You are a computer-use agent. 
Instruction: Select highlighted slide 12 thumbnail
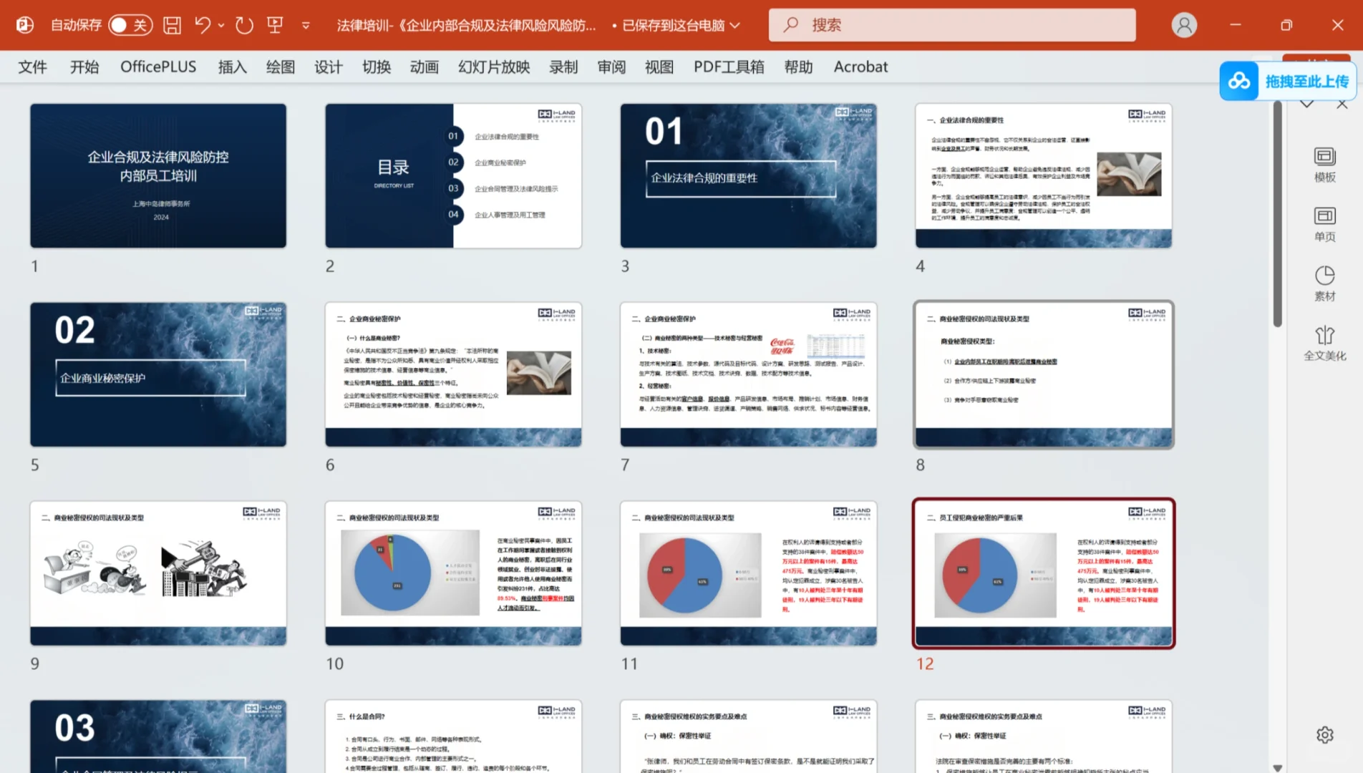[x=1044, y=573]
